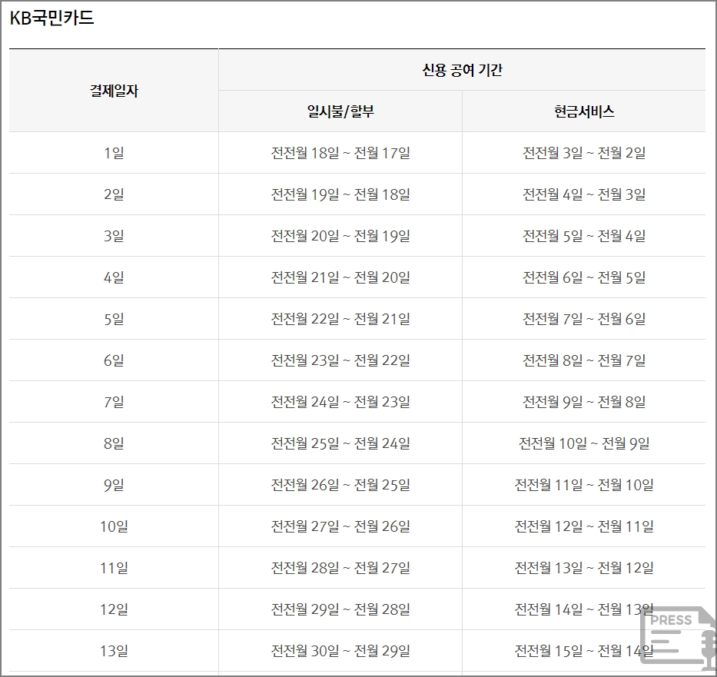The height and width of the screenshot is (677, 717).
Task: Select the 현금서비스 column header
Action: [x=584, y=111]
